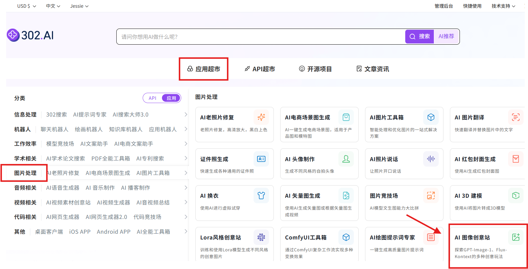This screenshot has width=528, height=269.
Task: Click the document icon beside 文章资讯
Action: point(359,69)
